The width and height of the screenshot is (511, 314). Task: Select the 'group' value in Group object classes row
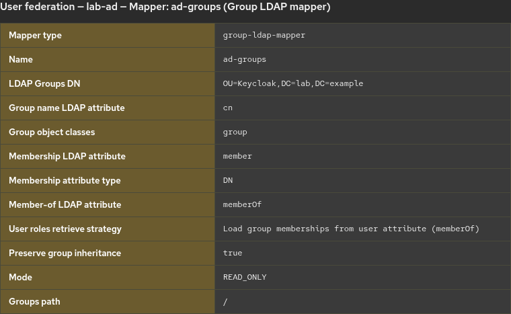235,132
